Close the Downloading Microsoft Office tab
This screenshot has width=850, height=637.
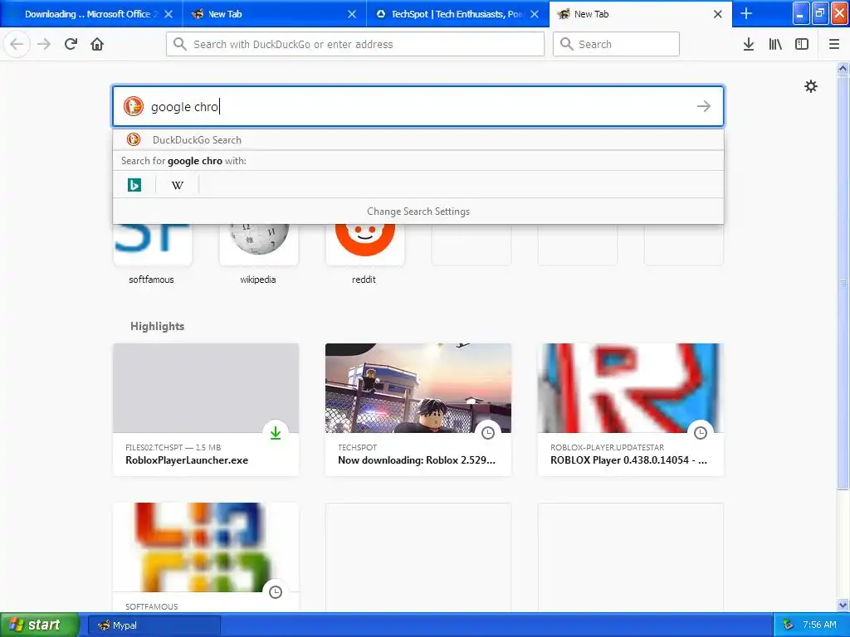[169, 14]
